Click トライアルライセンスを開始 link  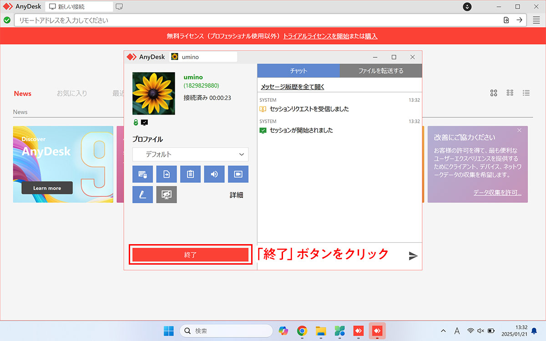click(x=316, y=36)
